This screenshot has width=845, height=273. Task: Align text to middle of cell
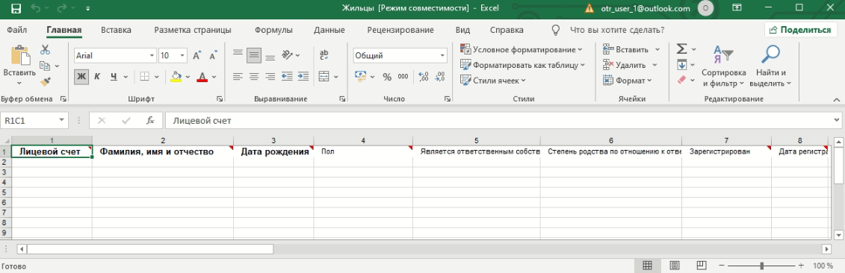coord(254,55)
